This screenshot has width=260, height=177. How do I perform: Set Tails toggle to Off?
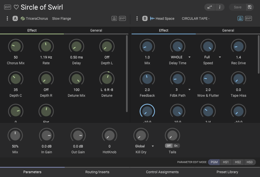[x=169, y=146]
